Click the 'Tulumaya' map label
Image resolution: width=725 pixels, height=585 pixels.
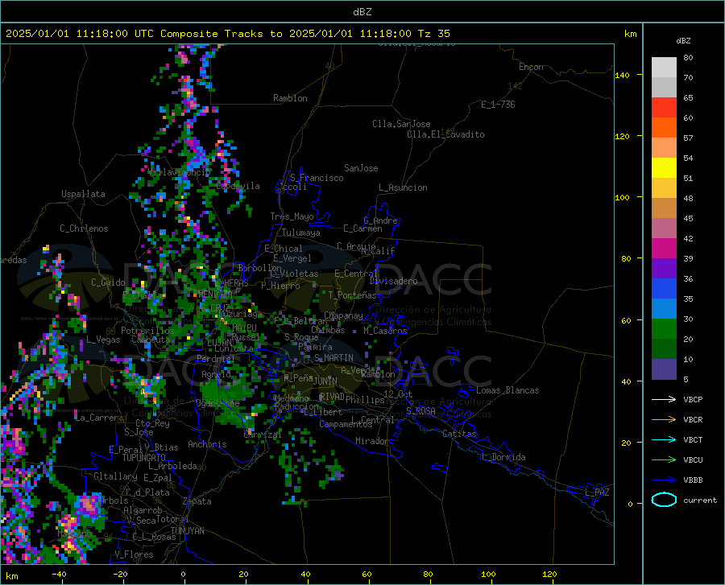[x=301, y=233]
